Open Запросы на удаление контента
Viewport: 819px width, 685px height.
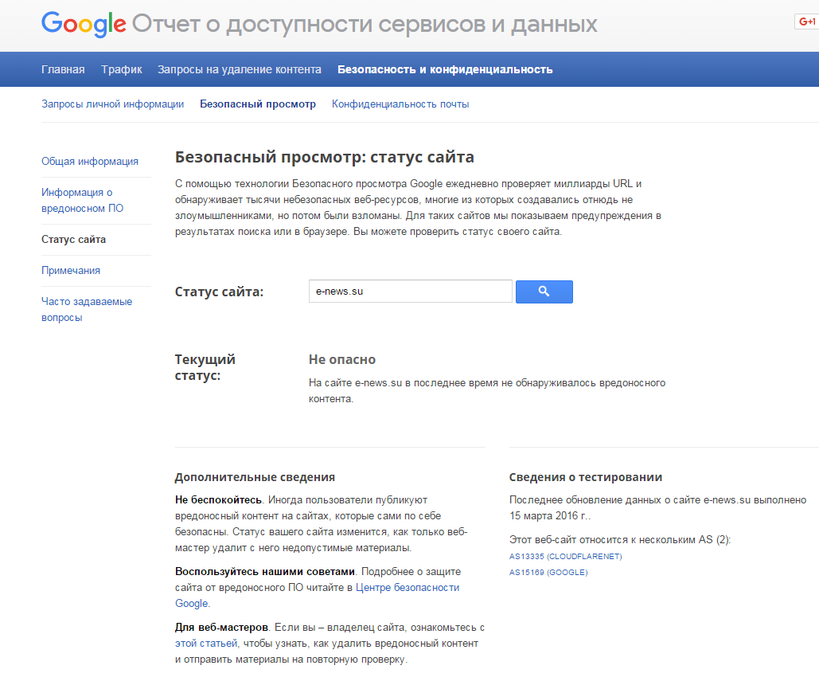tap(240, 69)
